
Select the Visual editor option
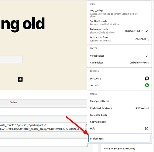click(x=119, y=56)
